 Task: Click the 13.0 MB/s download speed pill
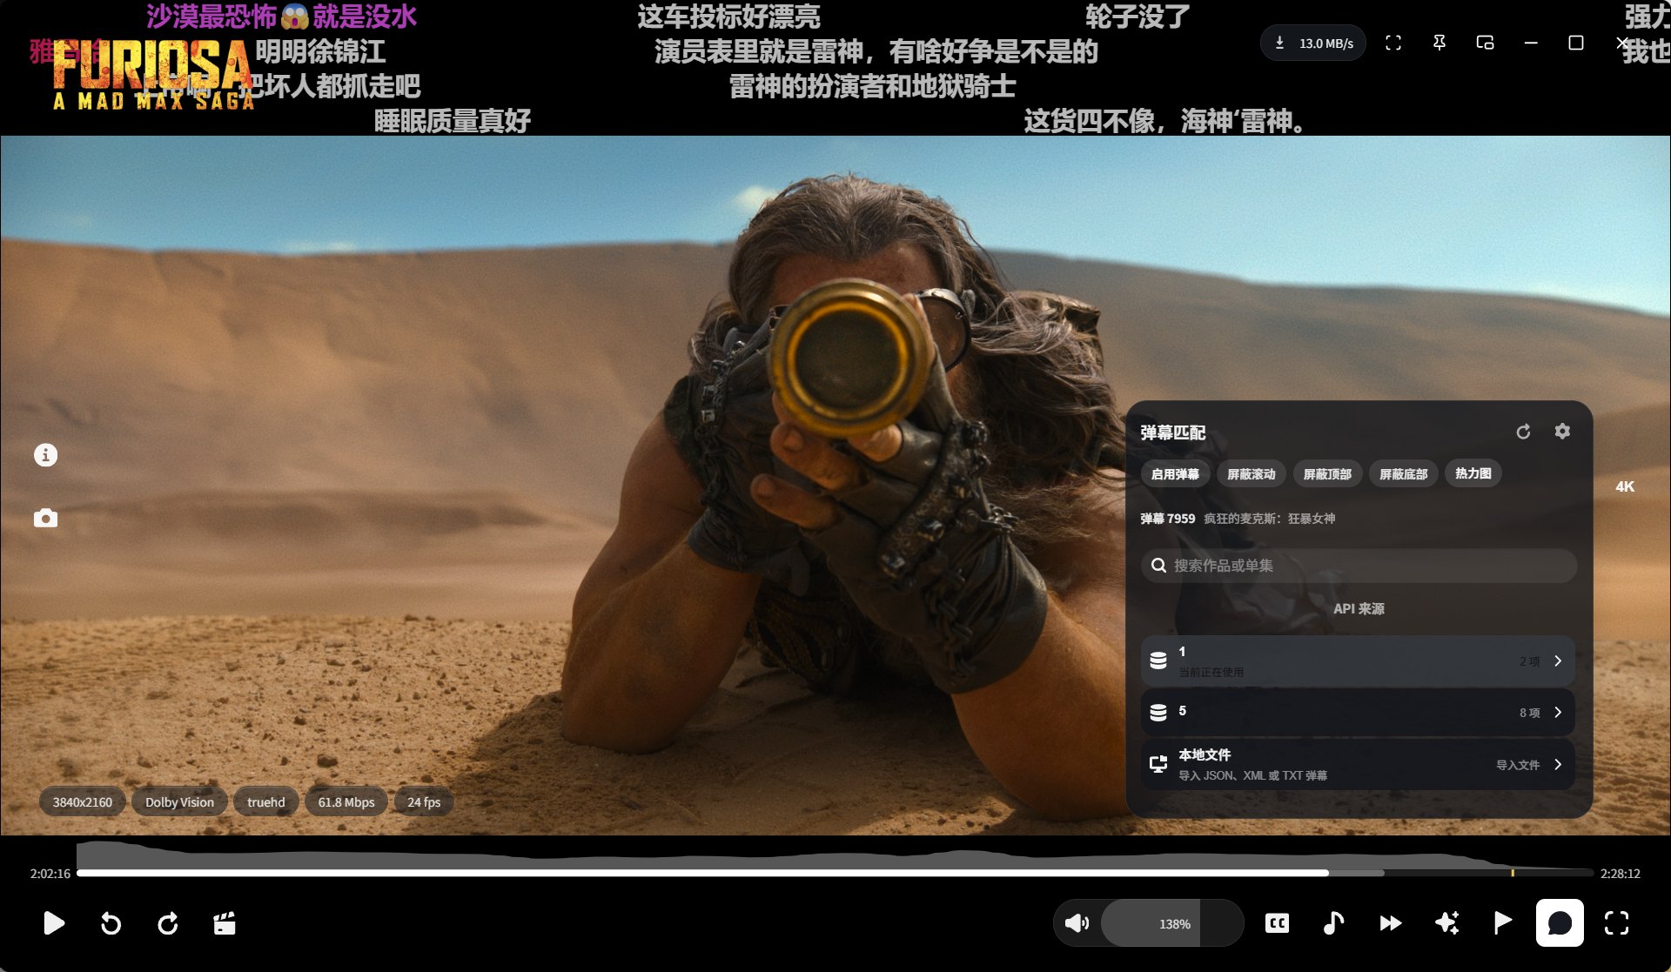click(1313, 43)
